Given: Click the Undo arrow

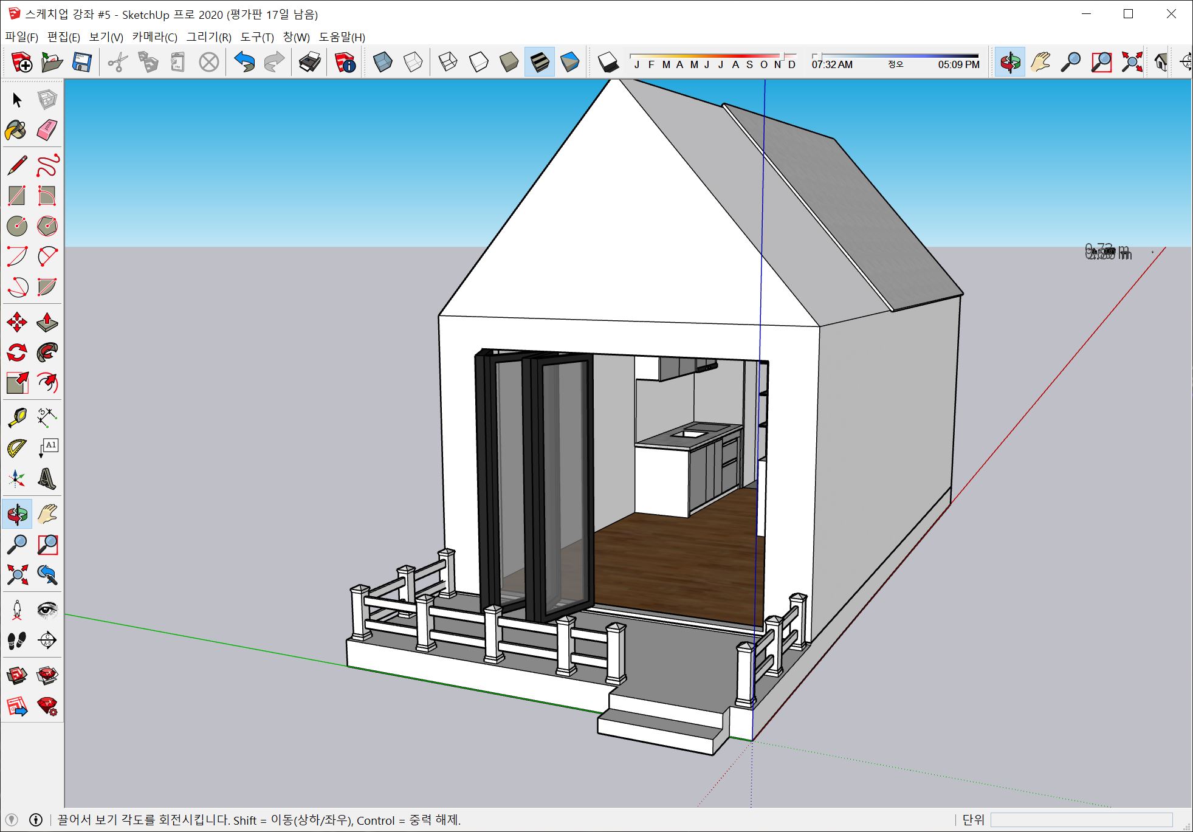Looking at the screenshot, I should (x=244, y=62).
